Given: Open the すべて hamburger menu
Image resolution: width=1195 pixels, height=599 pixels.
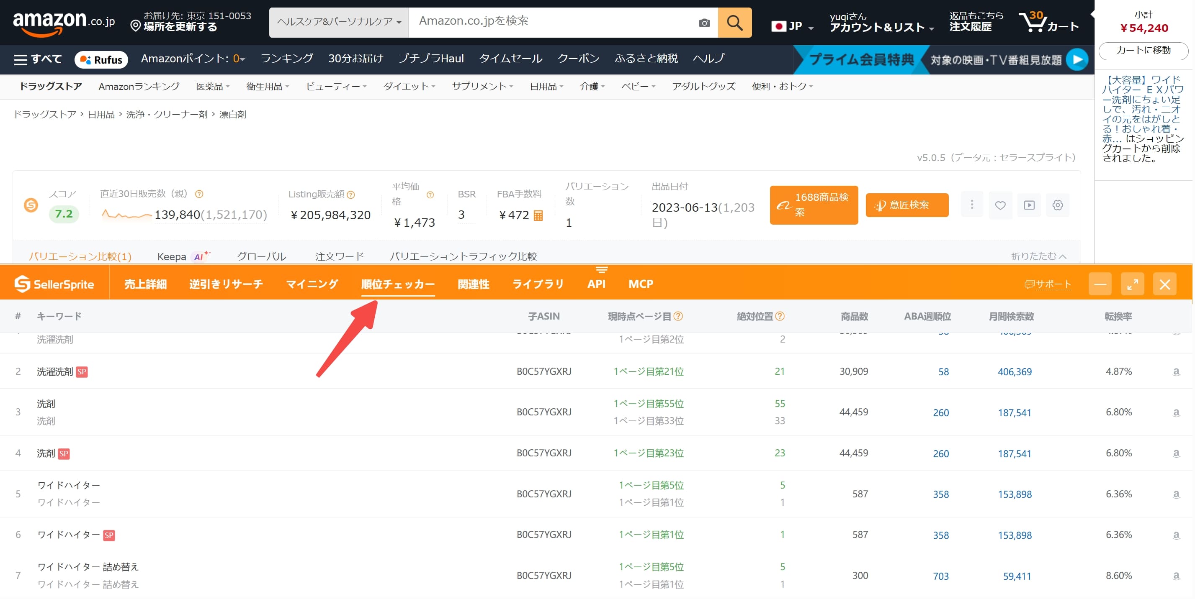Looking at the screenshot, I should 37,59.
